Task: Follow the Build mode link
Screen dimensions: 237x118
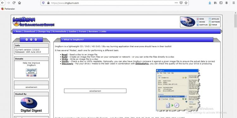Action: coord(64,57)
